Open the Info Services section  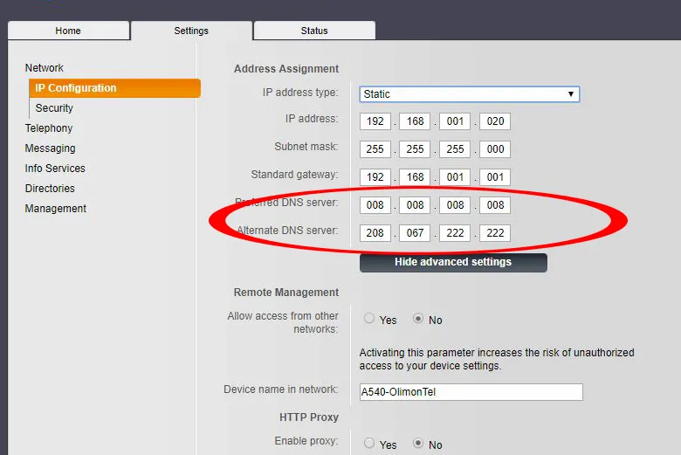point(55,169)
